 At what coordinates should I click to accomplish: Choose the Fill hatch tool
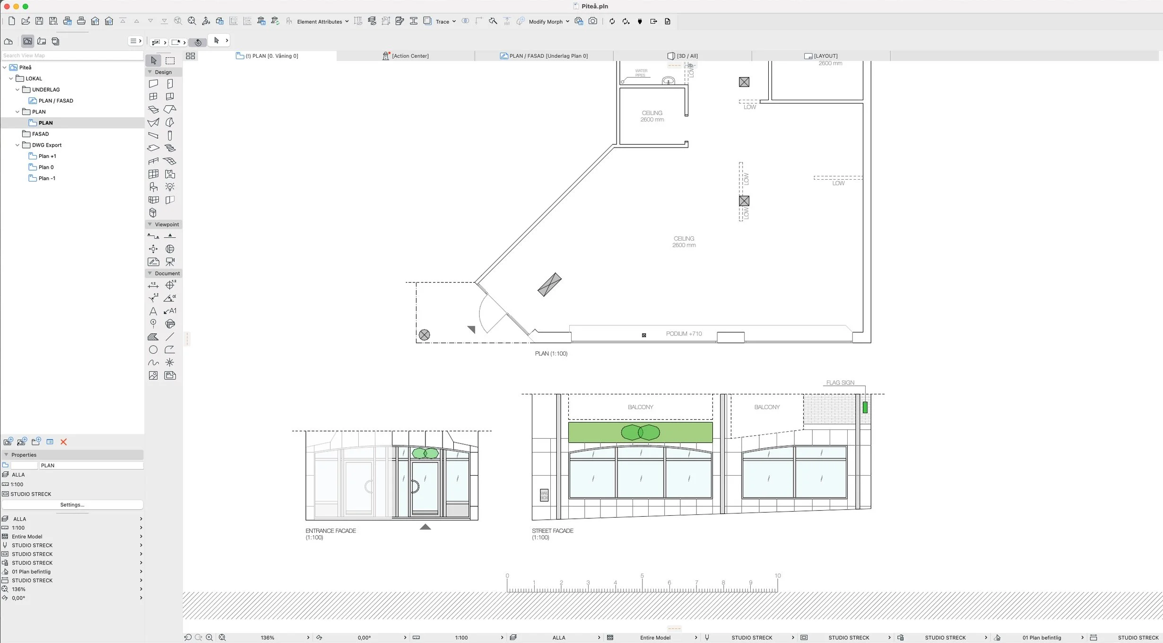click(x=153, y=337)
